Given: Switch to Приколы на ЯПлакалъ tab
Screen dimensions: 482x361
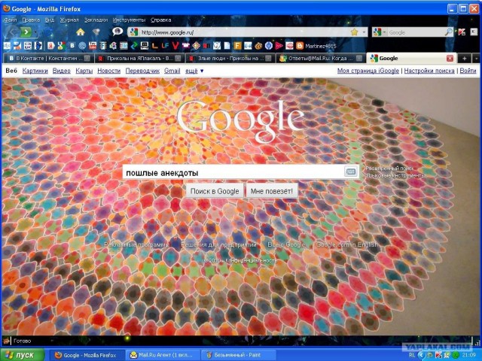Looking at the screenshot, I should point(139,58).
